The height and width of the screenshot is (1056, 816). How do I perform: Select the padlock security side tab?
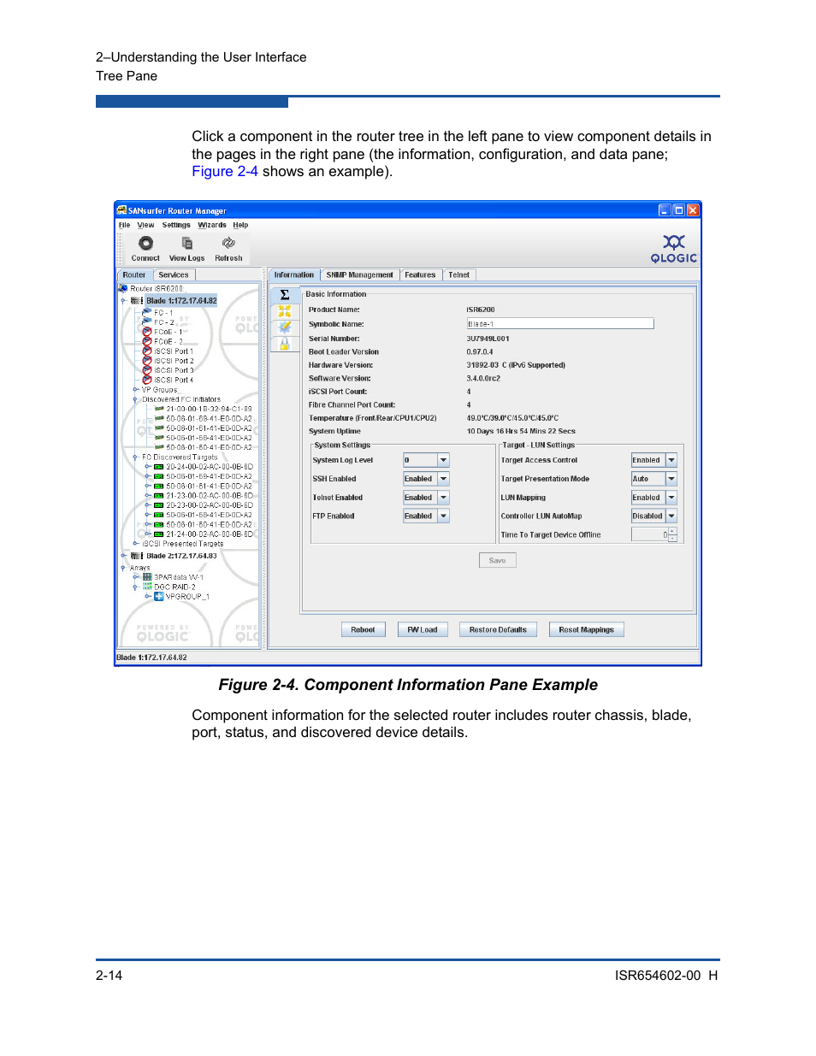coord(285,344)
